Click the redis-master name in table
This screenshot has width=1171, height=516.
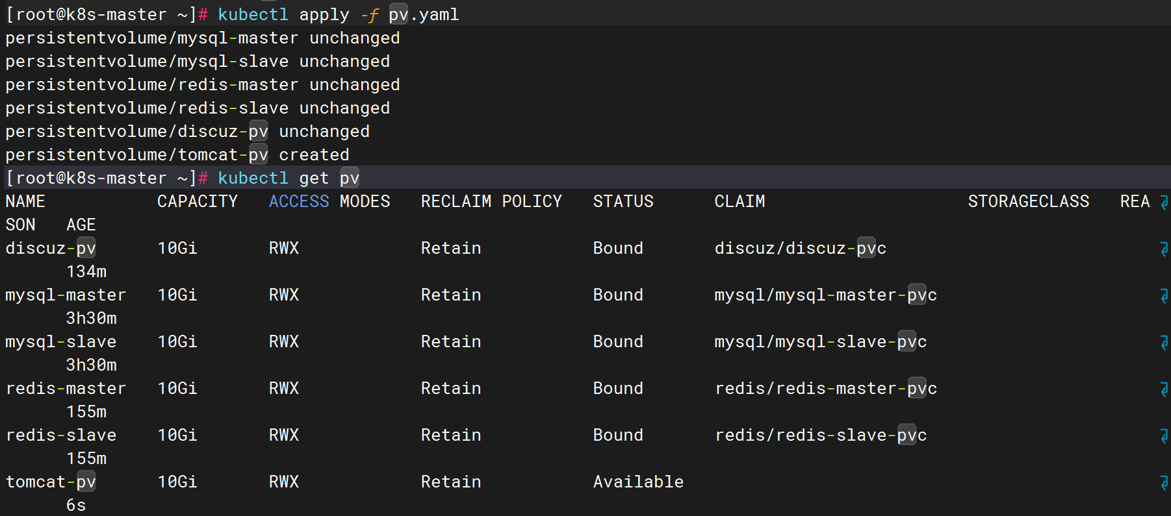click(66, 388)
